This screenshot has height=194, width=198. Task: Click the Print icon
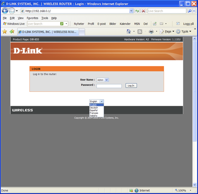151,31
